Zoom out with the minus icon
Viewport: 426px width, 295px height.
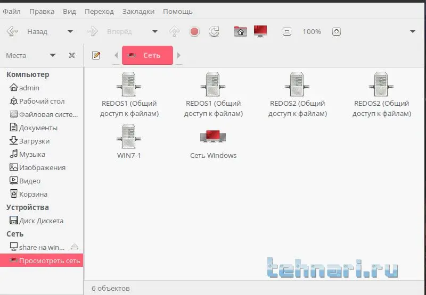[x=287, y=31]
